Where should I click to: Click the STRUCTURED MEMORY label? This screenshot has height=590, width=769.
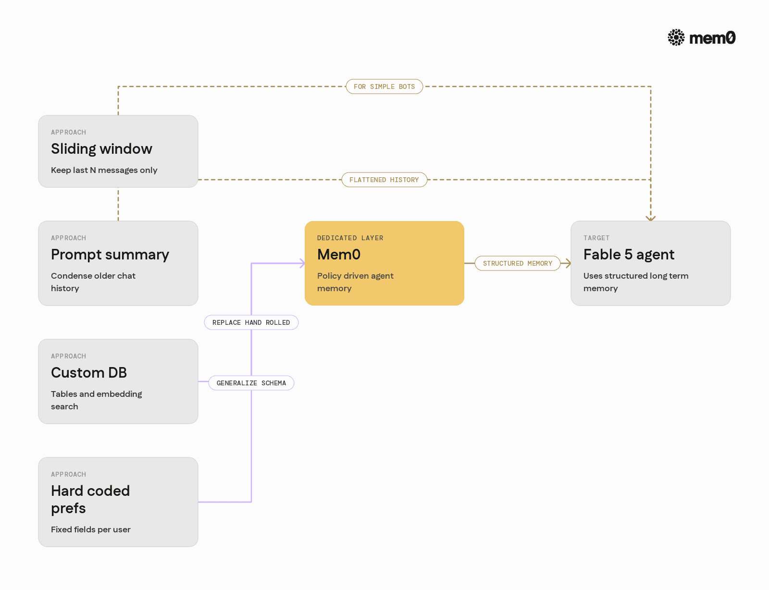coord(518,263)
